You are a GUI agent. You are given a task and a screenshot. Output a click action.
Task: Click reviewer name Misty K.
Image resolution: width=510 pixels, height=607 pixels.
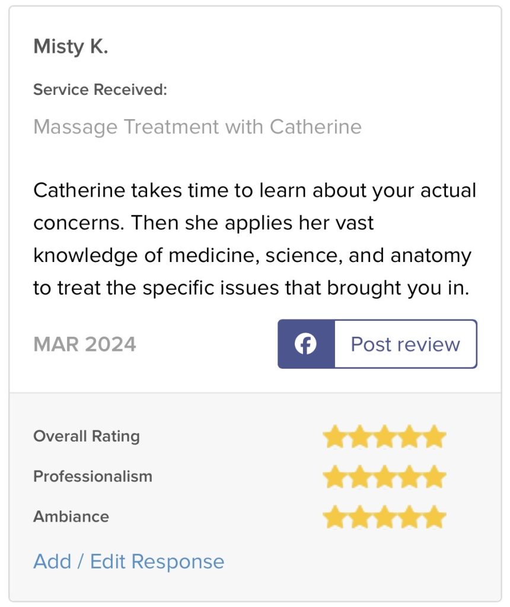tap(71, 46)
